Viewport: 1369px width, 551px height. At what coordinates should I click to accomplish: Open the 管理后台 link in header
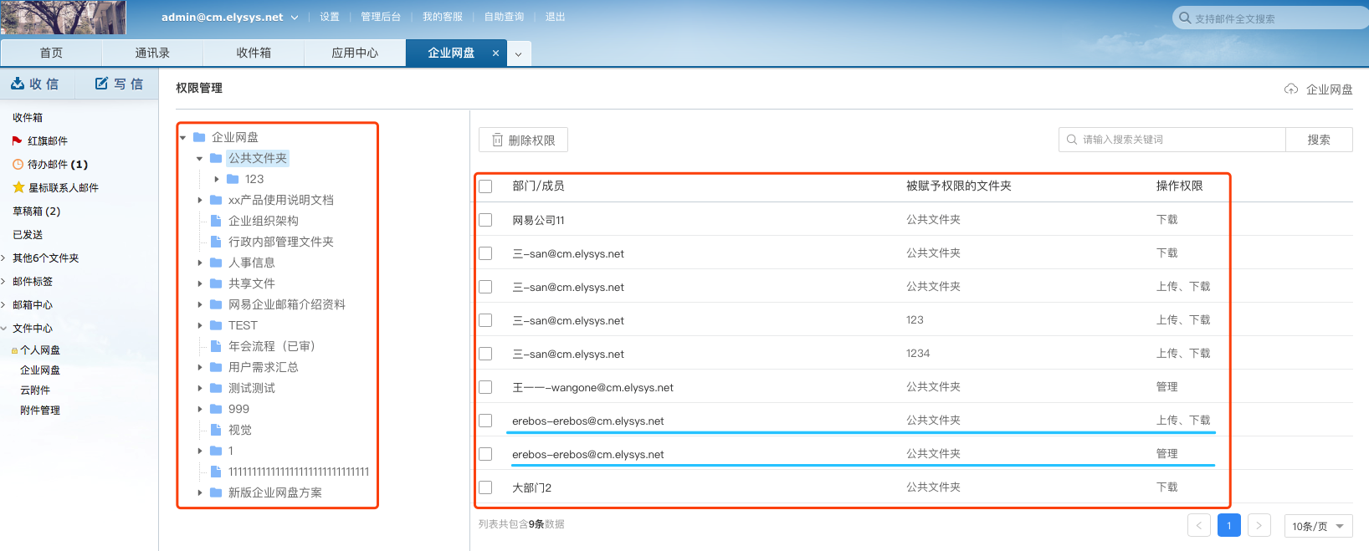[x=381, y=17]
